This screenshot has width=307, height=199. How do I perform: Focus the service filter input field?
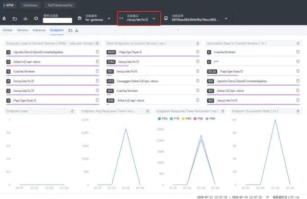click(x=58, y=20)
